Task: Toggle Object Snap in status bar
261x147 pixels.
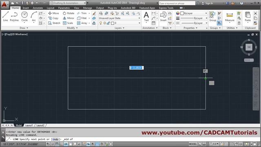Action: tap(71, 144)
